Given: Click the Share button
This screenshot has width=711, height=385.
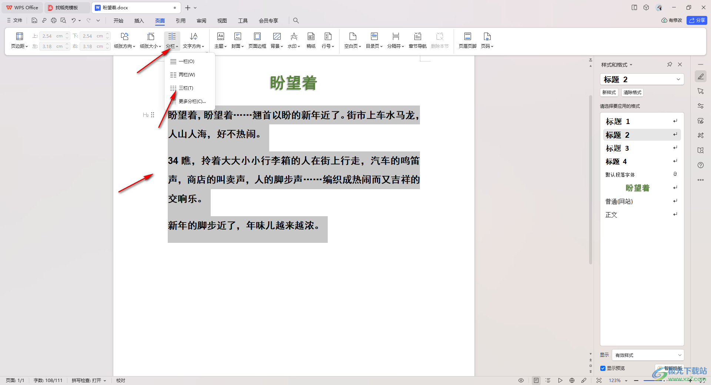Looking at the screenshot, I should (x=697, y=20).
